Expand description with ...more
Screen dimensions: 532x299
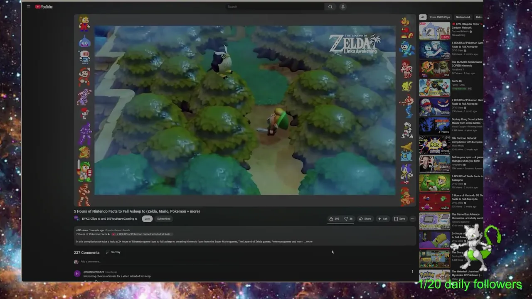308,242
